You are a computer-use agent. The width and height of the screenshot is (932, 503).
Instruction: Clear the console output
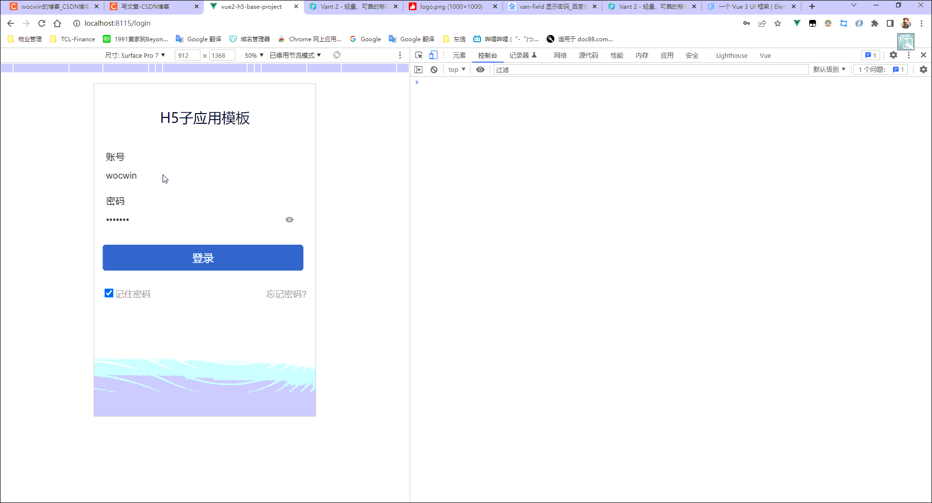pos(433,69)
